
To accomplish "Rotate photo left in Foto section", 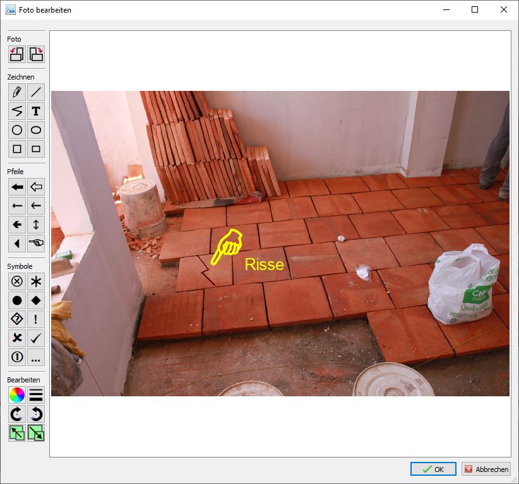I will pyautogui.click(x=17, y=54).
